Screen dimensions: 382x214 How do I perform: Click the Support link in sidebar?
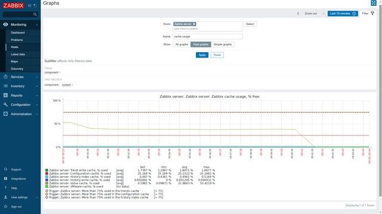click(x=16, y=169)
